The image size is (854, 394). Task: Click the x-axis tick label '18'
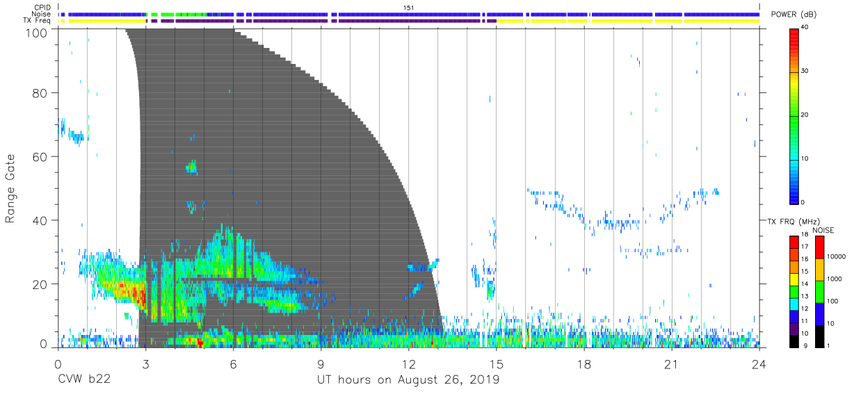pyautogui.click(x=583, y=364)
